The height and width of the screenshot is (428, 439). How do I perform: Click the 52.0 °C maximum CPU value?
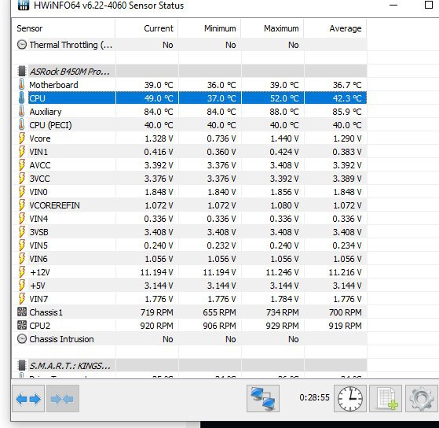[284, 98]
